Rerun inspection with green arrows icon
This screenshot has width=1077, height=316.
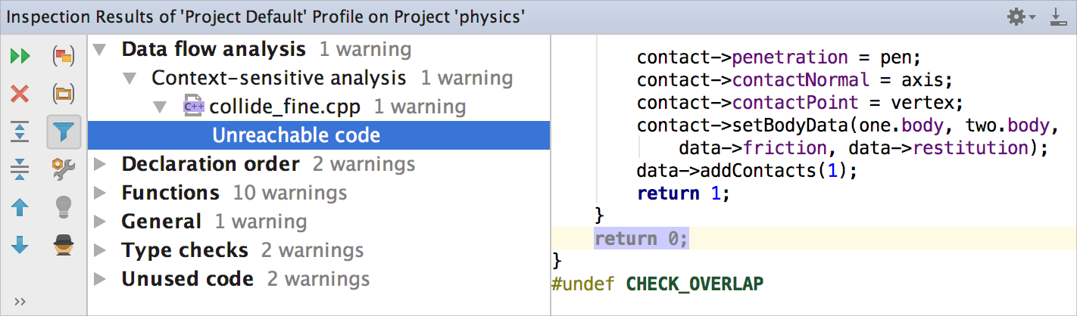point(20,56)
